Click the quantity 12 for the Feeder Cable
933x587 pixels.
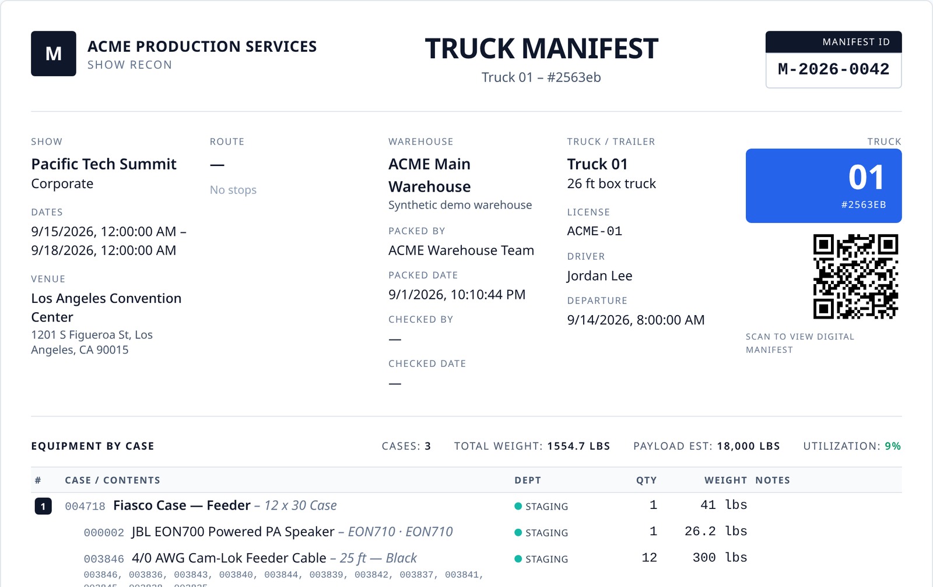650,558
